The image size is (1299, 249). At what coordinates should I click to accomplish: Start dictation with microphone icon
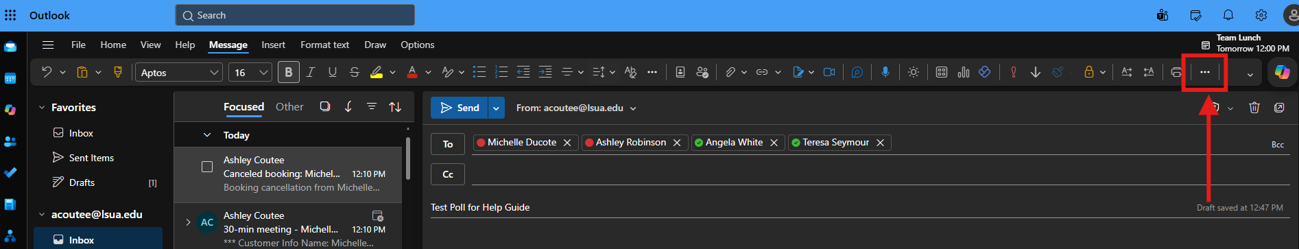(885, 72)
